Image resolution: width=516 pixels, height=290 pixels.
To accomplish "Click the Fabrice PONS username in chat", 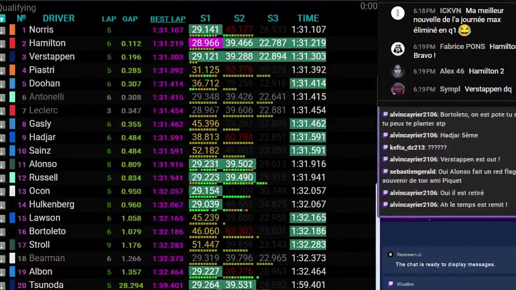I will pyautogui.click(x=462, y=47).
